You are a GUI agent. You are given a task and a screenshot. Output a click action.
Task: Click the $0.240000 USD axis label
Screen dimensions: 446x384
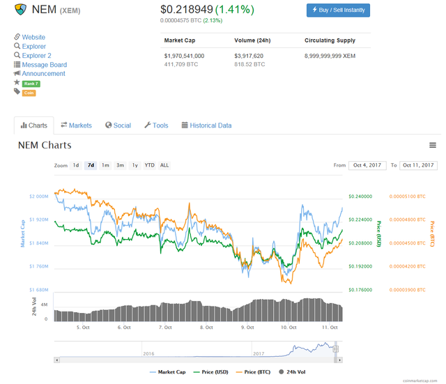tap(360, 197)
